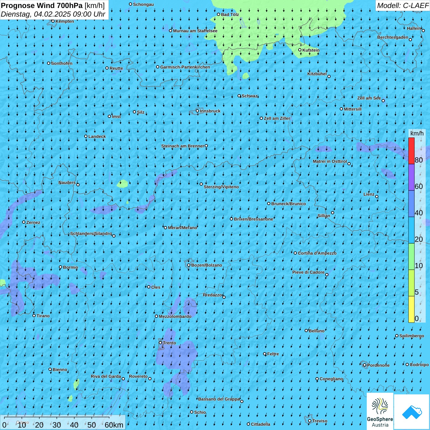Click the 'Zell am Ziller' label
This screenshot has height=430, width=430.
tap(277, 118)
